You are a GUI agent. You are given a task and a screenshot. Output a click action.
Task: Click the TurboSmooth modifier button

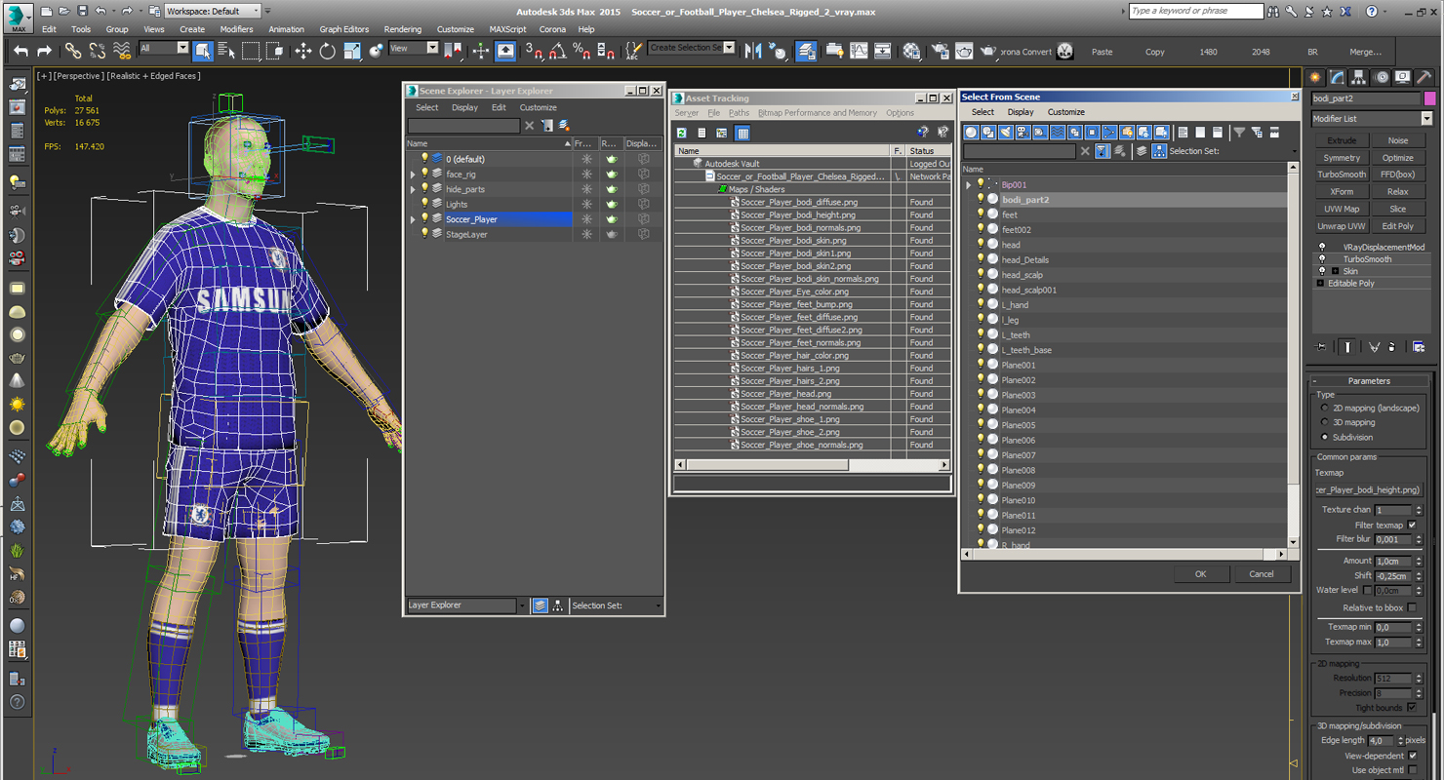click(x=1342, y=175)
